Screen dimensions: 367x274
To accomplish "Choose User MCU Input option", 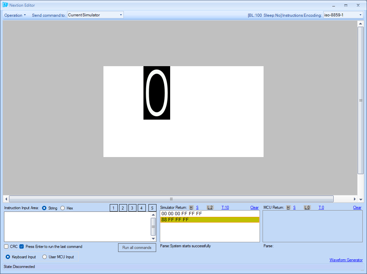I will pos(44,257).
